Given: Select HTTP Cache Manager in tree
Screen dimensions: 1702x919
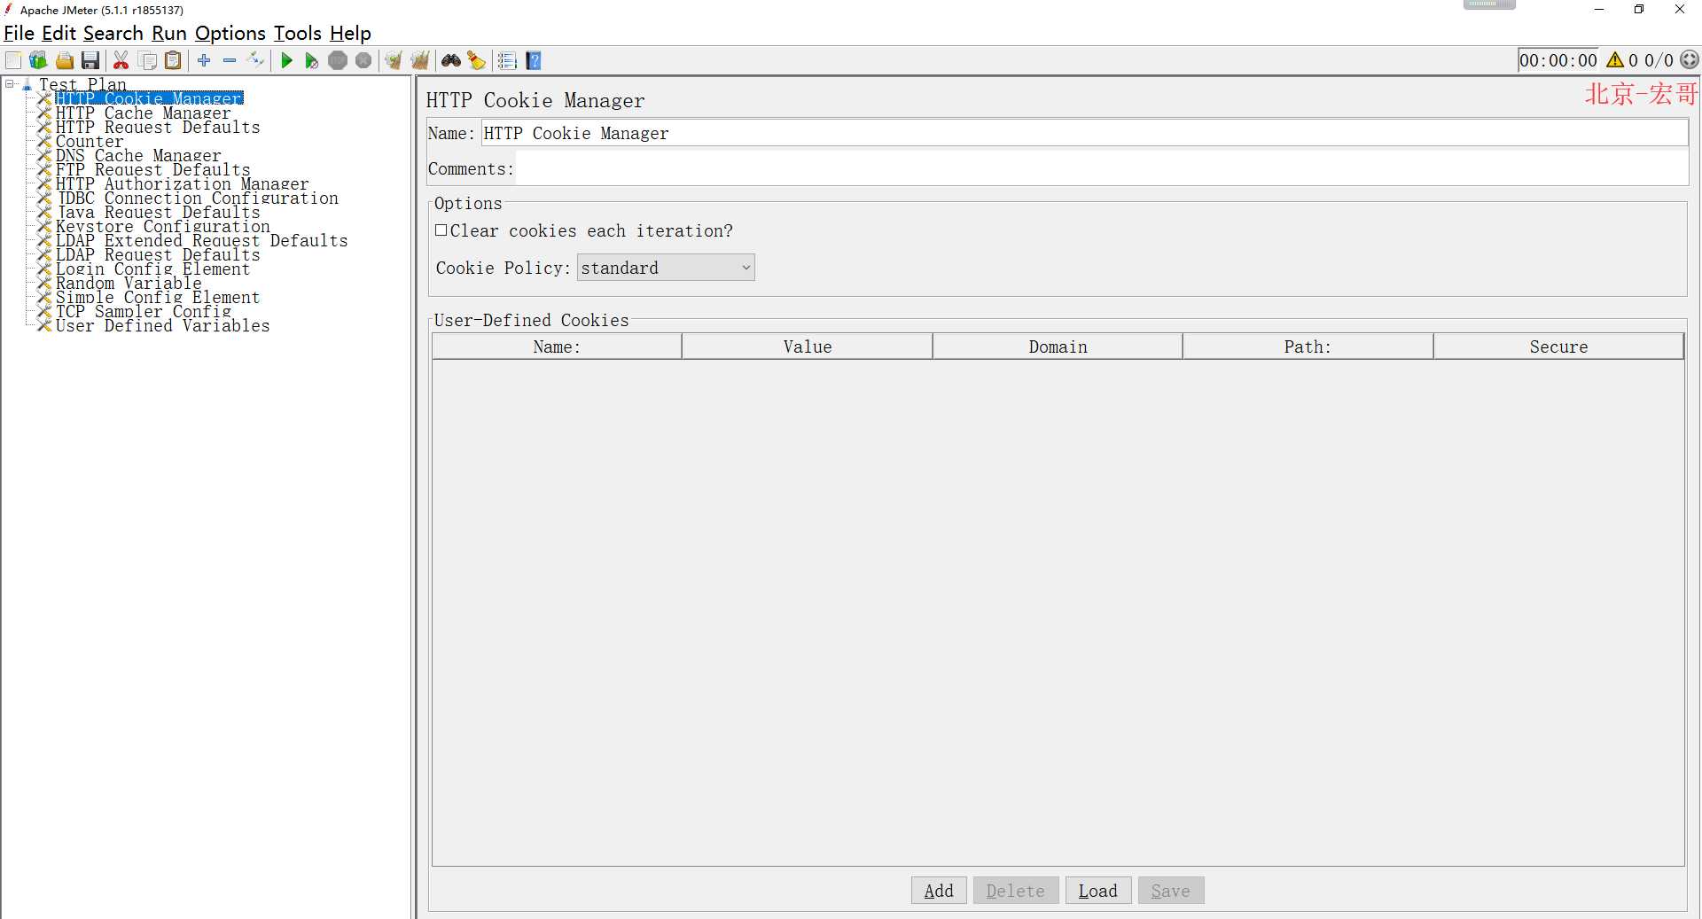Looking at the screenshot, I should tap(144, 113).
